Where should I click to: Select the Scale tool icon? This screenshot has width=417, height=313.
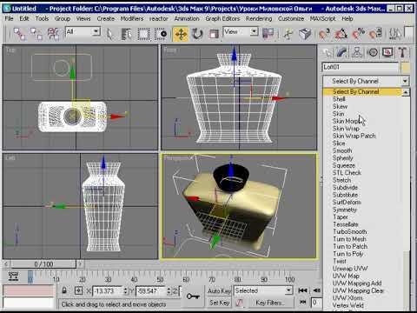pyautogui.click(x=214, y=34)
